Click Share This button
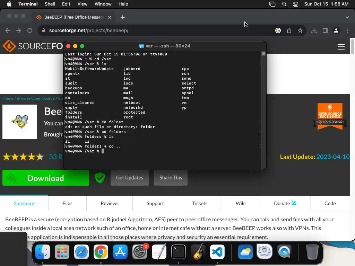This screenshot has height=266, width=355. pos(171,178)
